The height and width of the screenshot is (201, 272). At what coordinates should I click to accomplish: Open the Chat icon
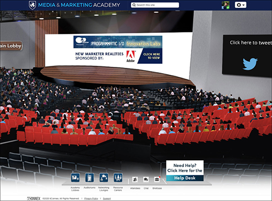[x=146, y=179]
